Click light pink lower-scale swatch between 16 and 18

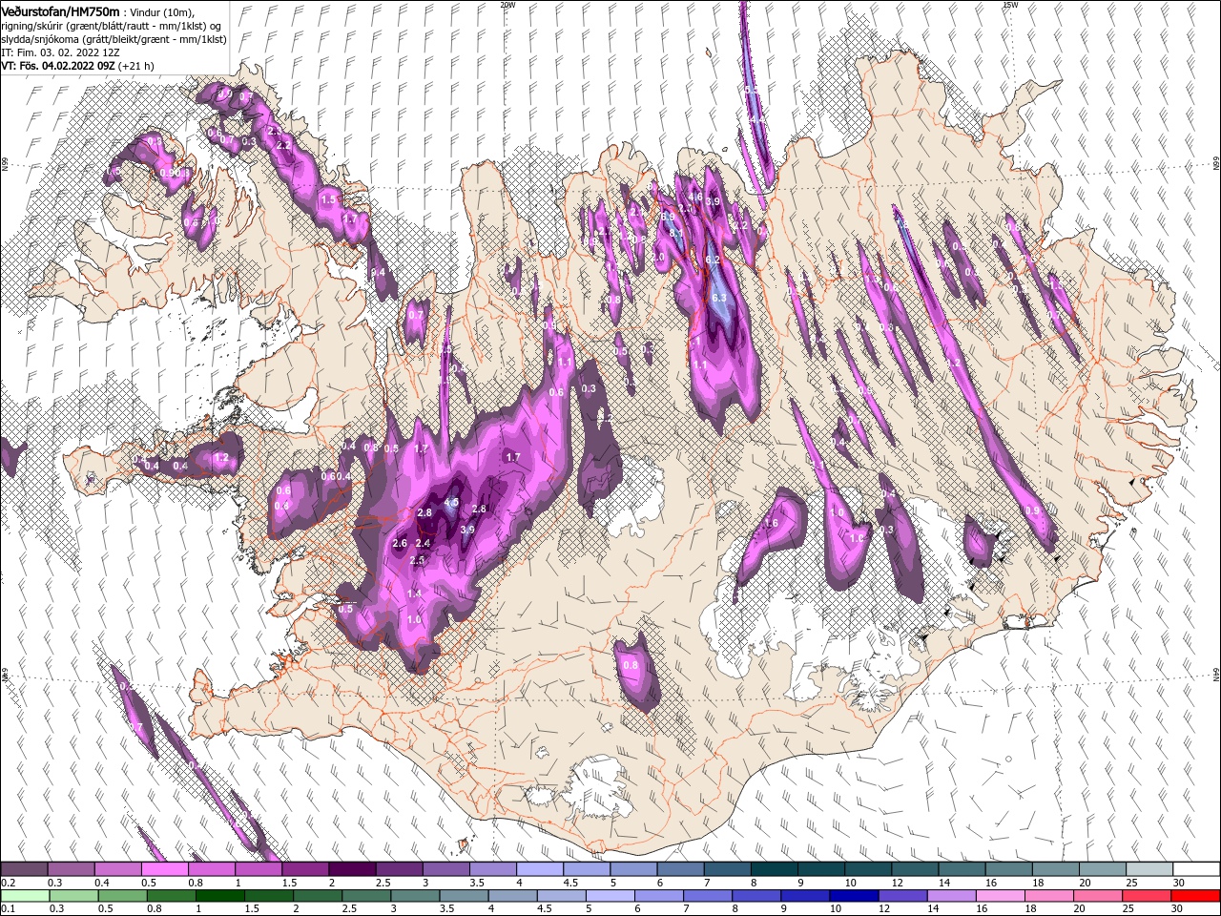coord(1003,896)
